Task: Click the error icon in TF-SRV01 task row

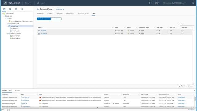Action: coord(40,101)
